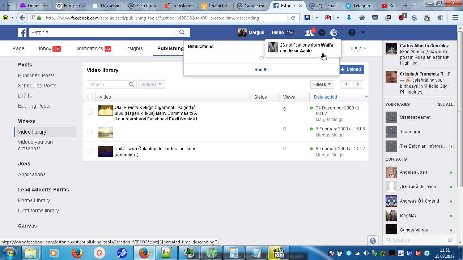Go to previous page of videos
Image resolution: width=463 pixels, height=260 pixels.
[346, 84]
